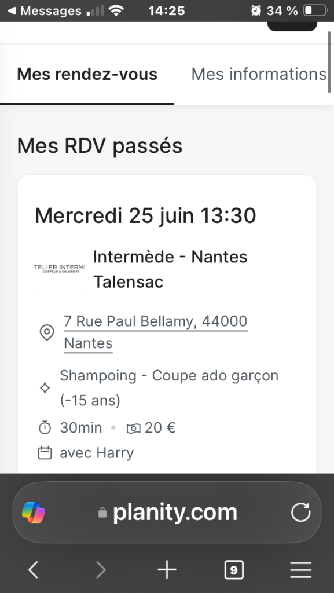This screenshot has height=593, width=334.
Task: Tap the dark button at top right
Action: (x=292, y=27)
